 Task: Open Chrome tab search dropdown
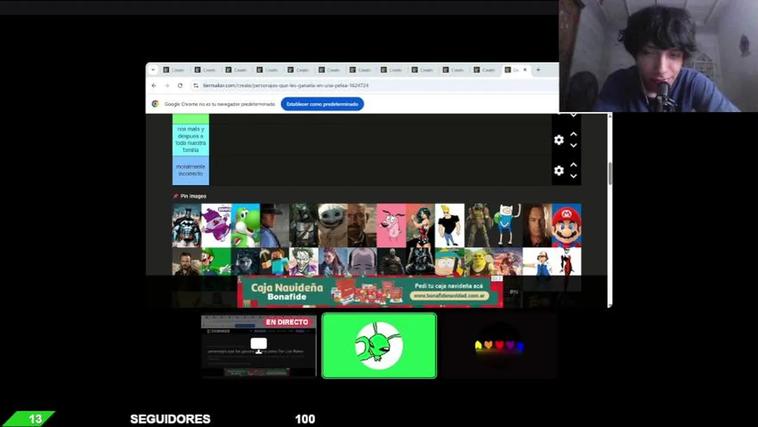(153, 70)
